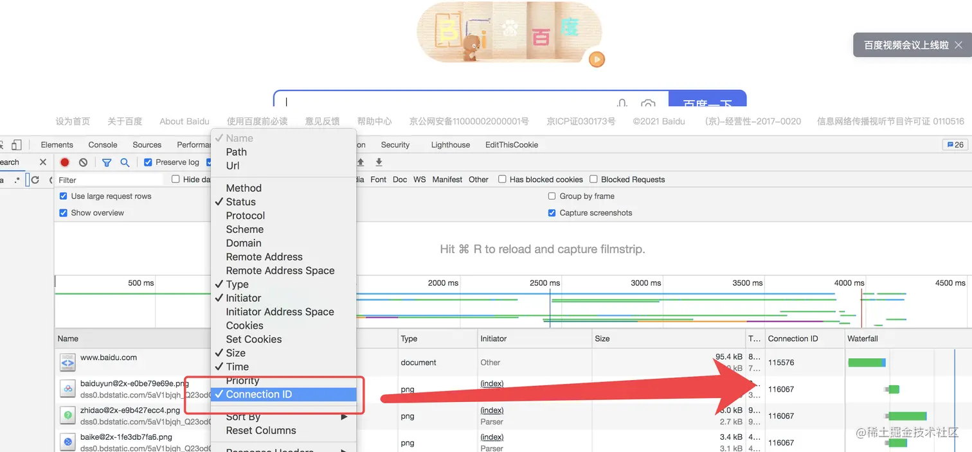Click the play button on the Baidu doodle
Image resolution: width=972 pixels, height=452 pixels.
(x=597, y=60)
